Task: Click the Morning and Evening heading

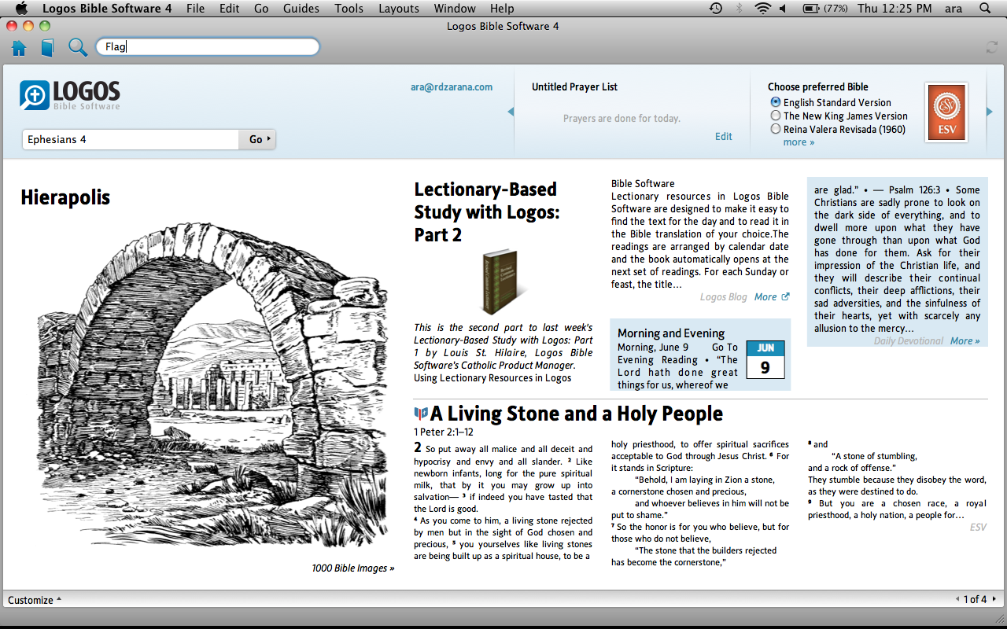Action: [x=671, y=333]
